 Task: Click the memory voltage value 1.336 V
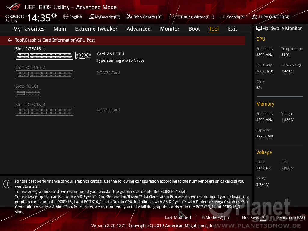(x=287, y=120)
